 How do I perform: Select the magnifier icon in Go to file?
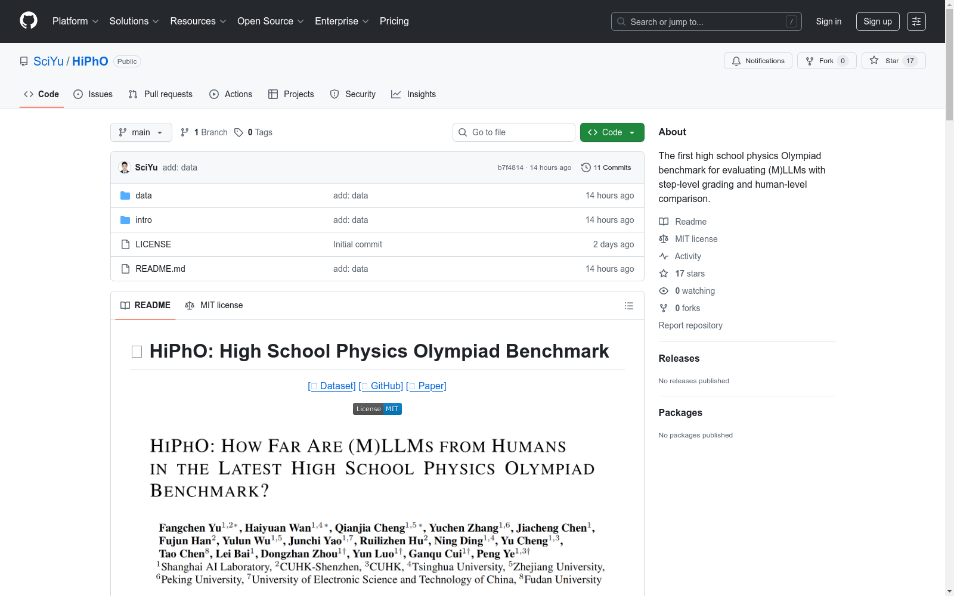pos(463,132)
